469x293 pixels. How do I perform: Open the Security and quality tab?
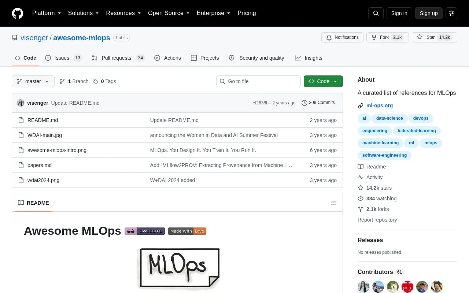coord(256,58)
